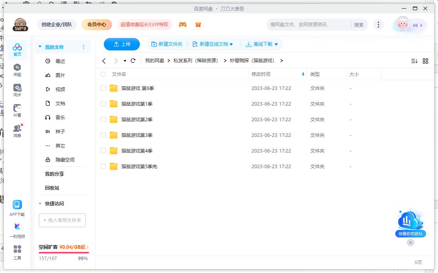The image size is (438, 273).
Task: Collapse the 快捷访问 section
Action: 40,203
